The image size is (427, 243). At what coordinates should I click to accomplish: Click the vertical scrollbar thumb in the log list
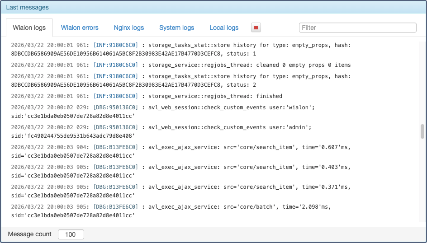coord(422,131)
